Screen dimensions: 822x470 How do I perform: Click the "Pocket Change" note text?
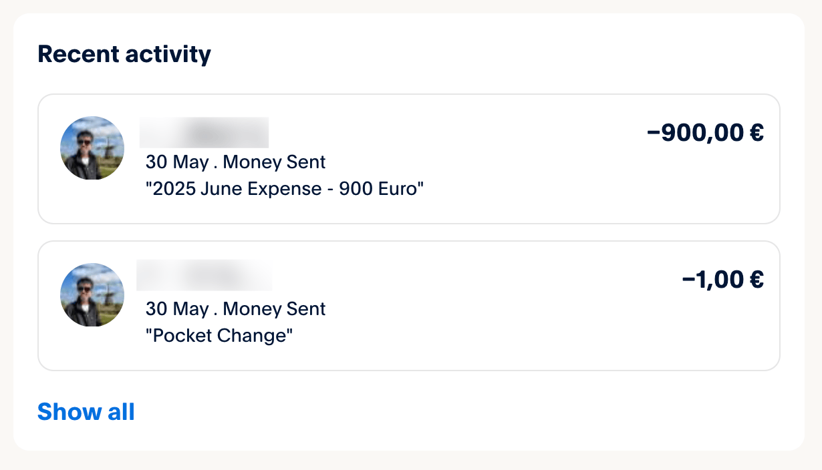(x=219, y=335)
